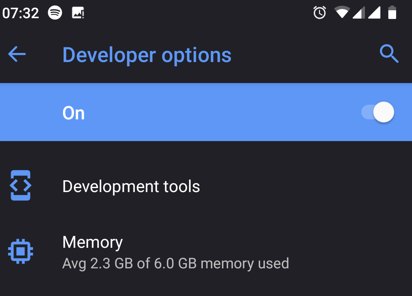This screenshot has height=296, width=412.
Task: Tap the "Development tools" label text
Action: tap(131, 186)
